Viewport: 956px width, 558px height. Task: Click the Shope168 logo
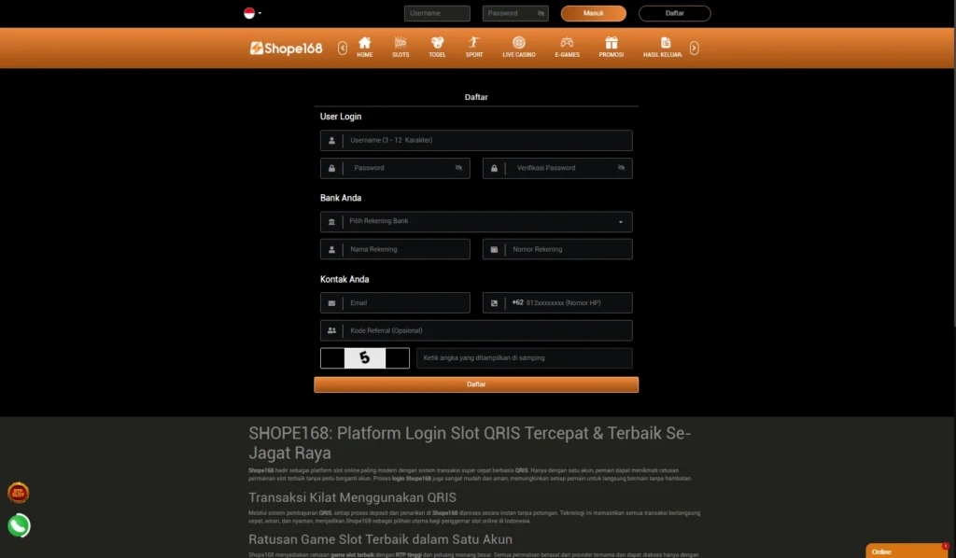(287, 49)
